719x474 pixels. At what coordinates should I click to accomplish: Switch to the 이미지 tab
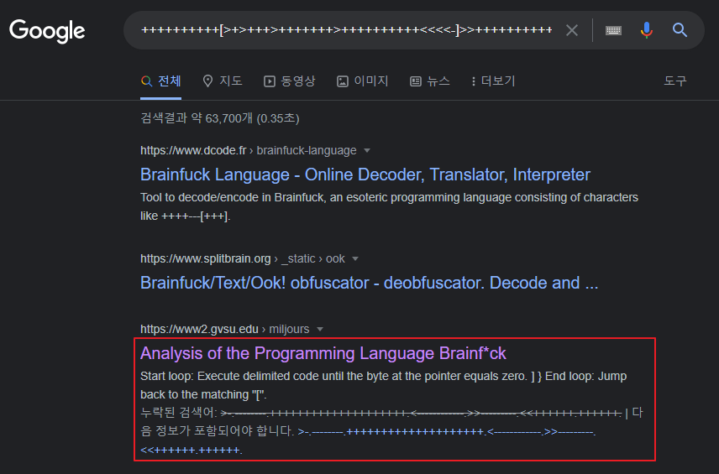click(x=363, y=81)
